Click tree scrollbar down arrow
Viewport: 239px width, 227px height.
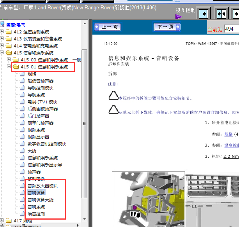click(85, 219)
